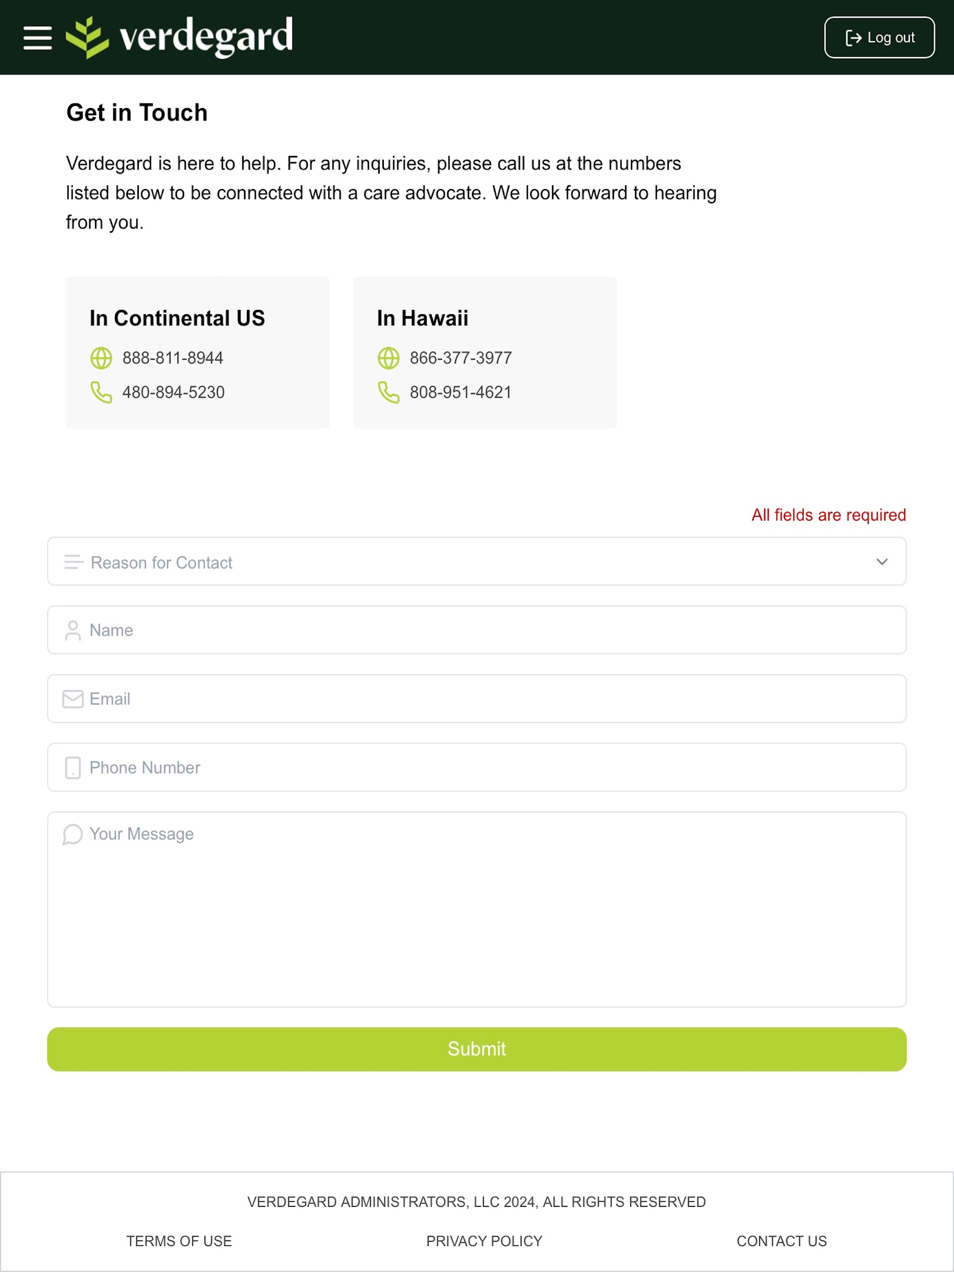The image size is (954, 1272).
Task: Click the Hawaii globe icon beside 866-377-3977
Action: (x=388, y=358)
